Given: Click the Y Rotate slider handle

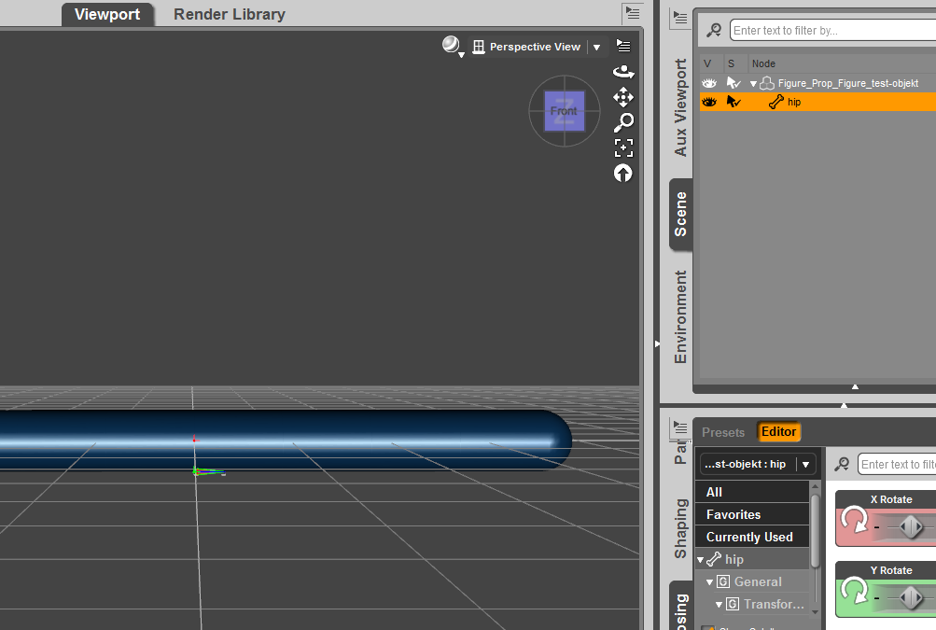Looking at the screenshot, I should (x=911, y=597).
